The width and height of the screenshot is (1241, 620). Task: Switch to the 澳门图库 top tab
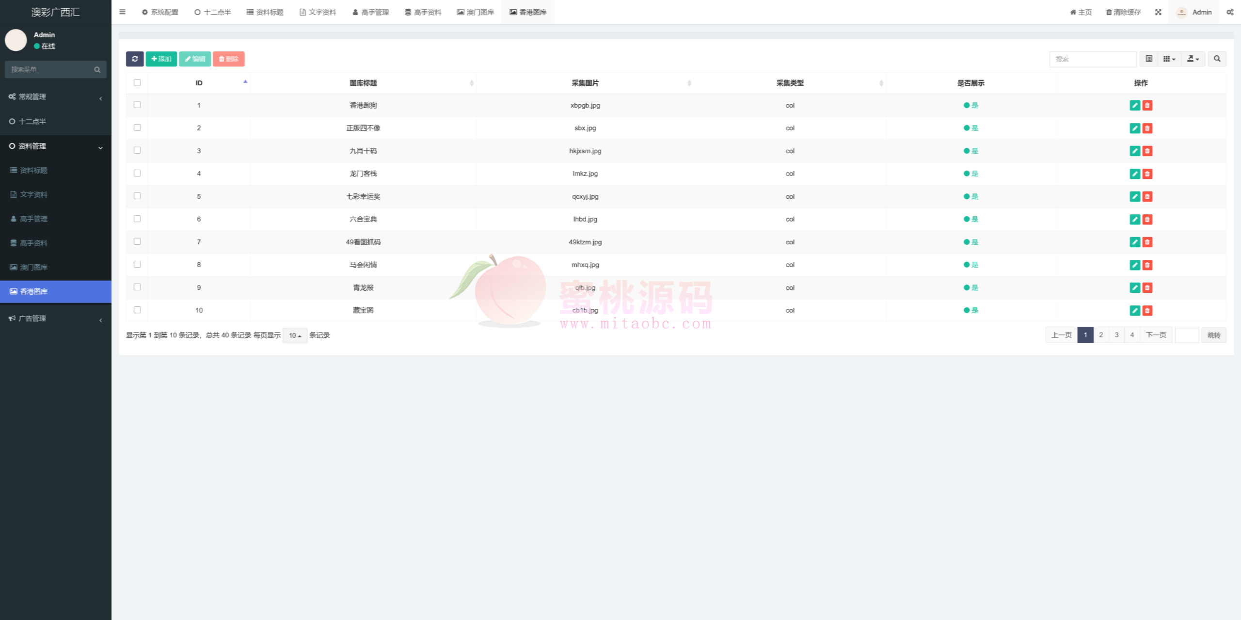pos(475,12)
